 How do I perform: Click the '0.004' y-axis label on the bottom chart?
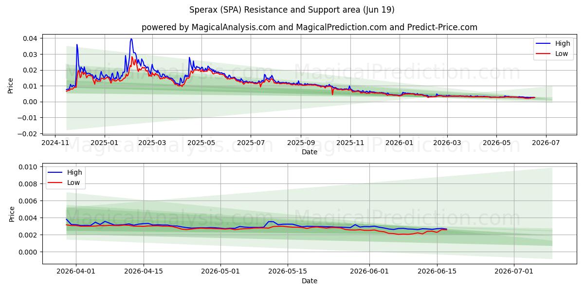pyautogui.click(x=28, y=218)
